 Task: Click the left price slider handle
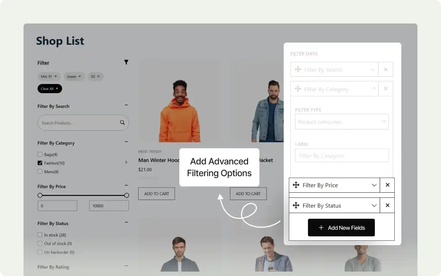click(x=40, y=195)
